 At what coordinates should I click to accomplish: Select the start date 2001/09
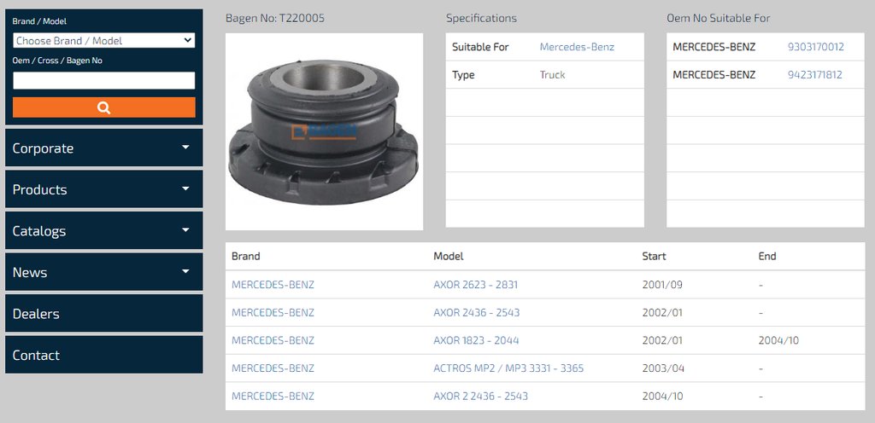pos(662,285)
